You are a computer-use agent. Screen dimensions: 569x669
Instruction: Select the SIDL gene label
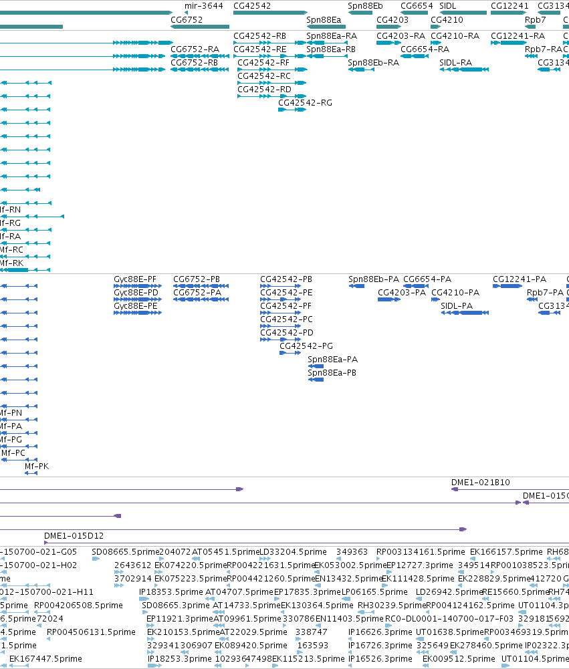(x=448, y=6)
